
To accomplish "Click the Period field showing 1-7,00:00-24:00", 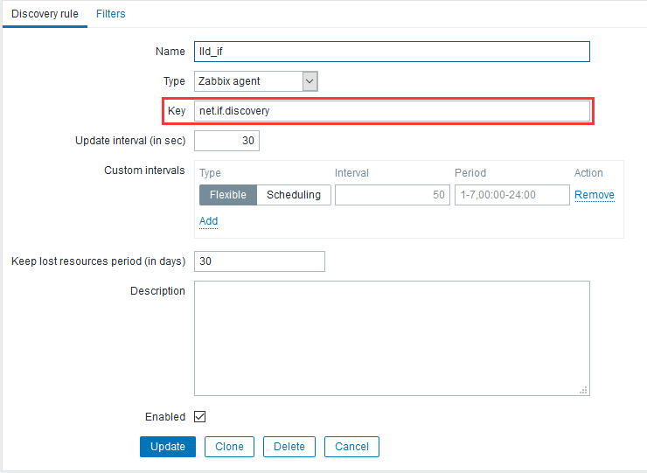I will [x=511, y=195].
